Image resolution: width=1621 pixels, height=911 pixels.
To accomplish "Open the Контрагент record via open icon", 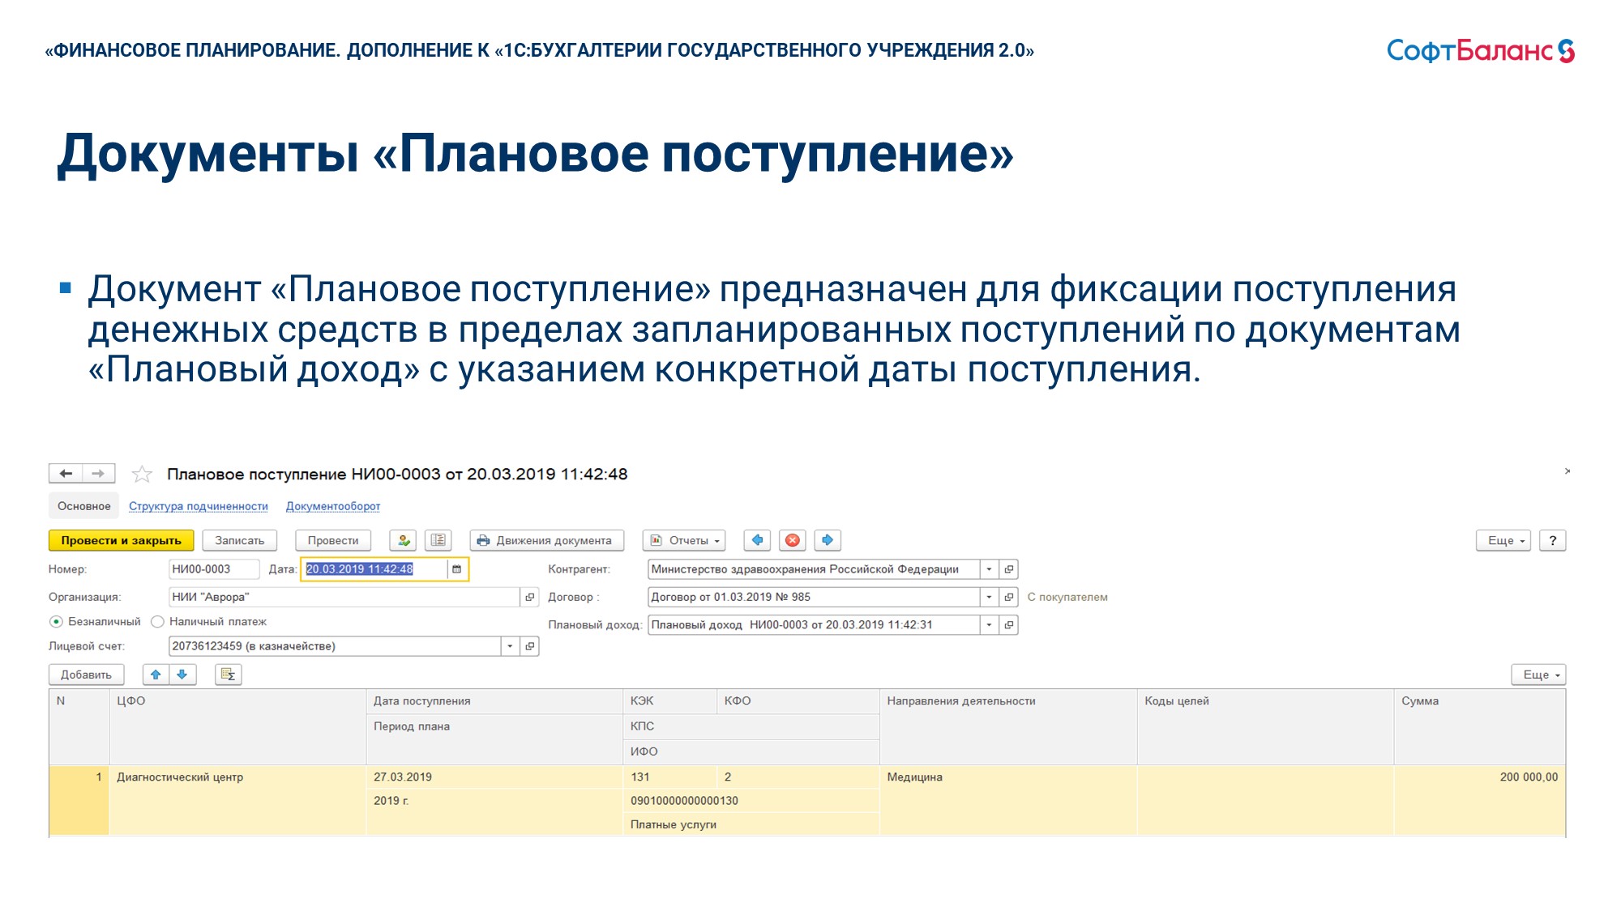I will pos(1009,569).
